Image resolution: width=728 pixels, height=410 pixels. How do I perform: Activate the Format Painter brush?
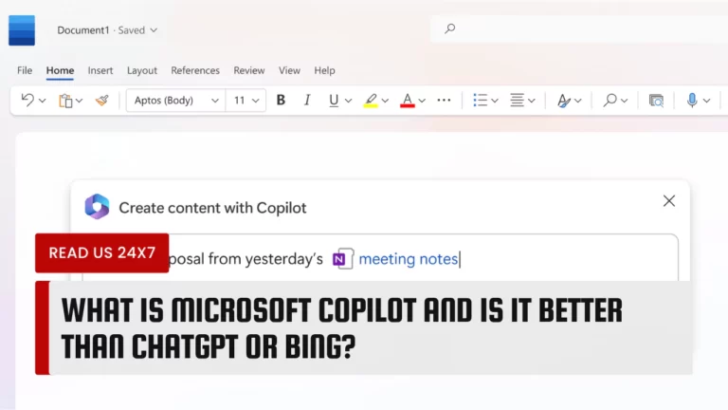[101, 100]
